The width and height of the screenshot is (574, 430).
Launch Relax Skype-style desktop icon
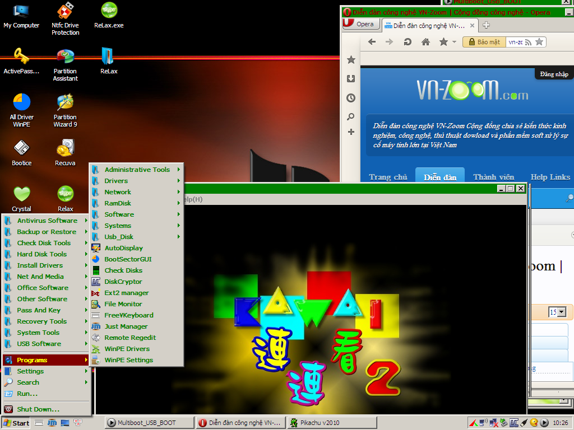pyautogui.click(x=65, y=199)
